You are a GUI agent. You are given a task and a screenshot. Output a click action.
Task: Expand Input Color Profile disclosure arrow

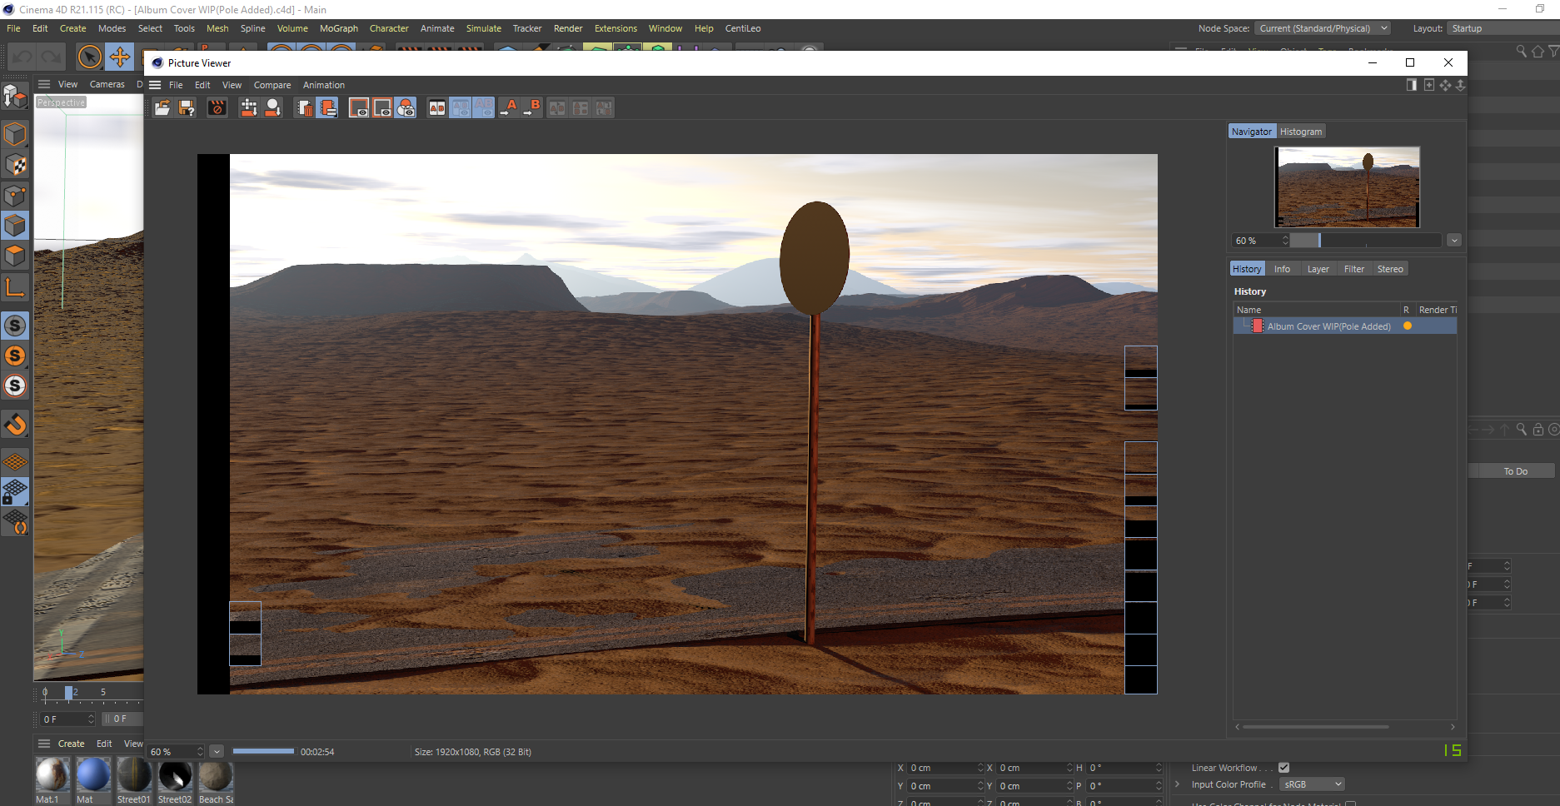(x=1177, y=784)
